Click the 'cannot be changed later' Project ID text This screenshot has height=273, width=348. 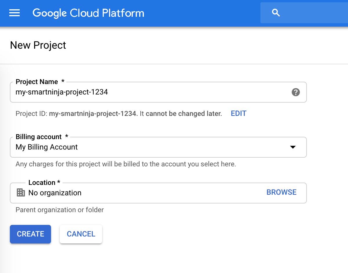(x=184, y=114)
